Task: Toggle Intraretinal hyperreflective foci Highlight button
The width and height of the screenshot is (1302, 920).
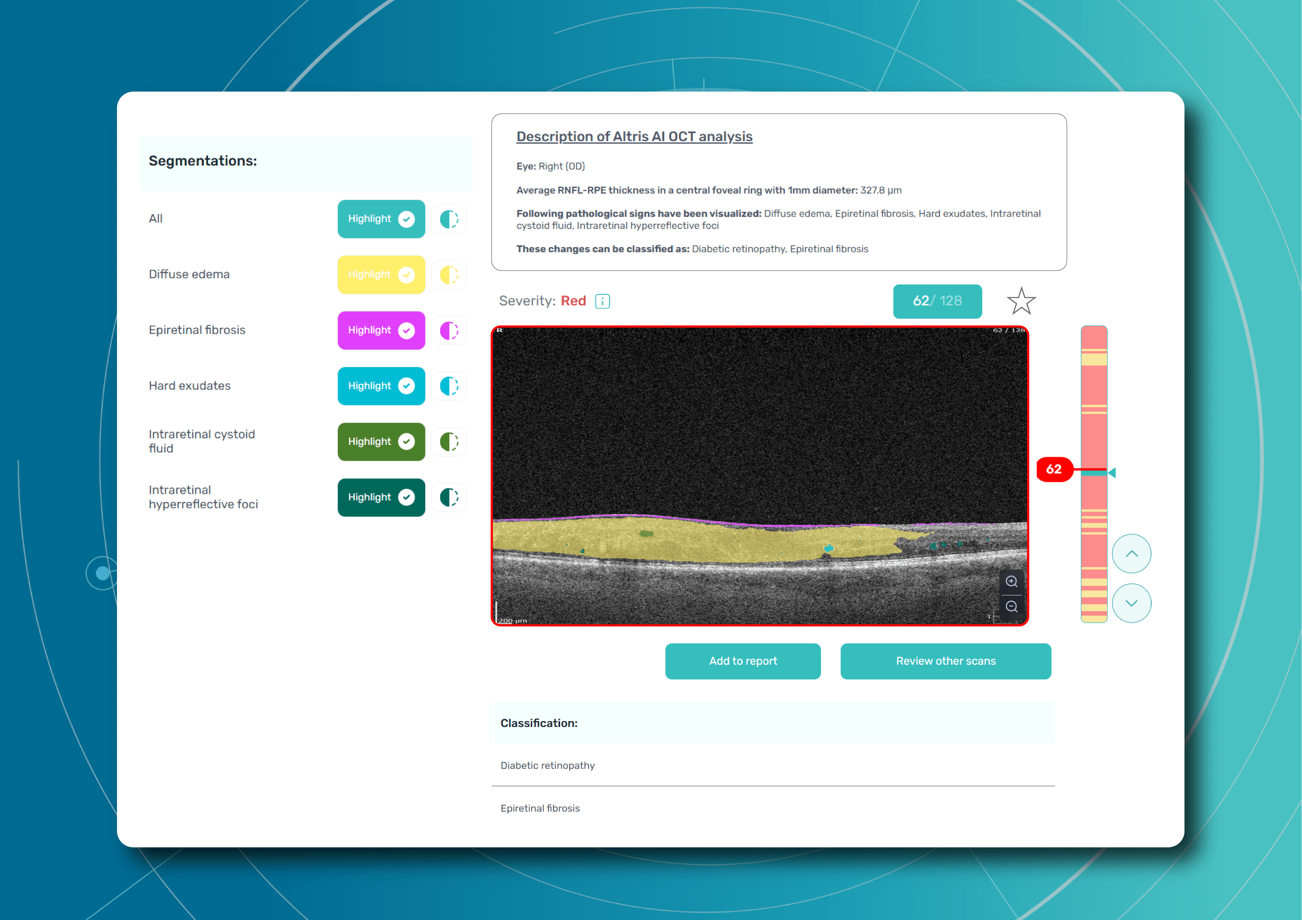Action: (x=381, y=497)
